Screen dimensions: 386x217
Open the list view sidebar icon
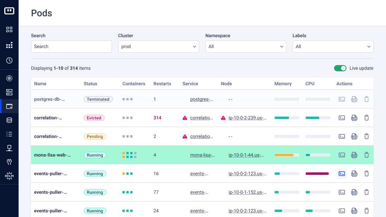[x=9, y=134]
